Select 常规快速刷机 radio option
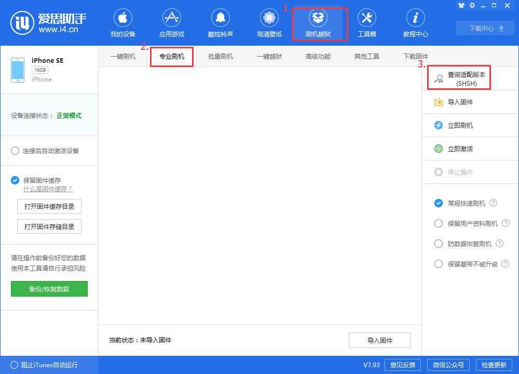519x374 pixels. point(438,203)
